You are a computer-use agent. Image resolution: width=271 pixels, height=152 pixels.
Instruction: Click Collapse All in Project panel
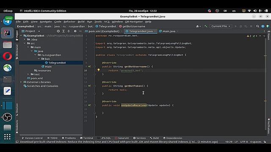(69, 31)
